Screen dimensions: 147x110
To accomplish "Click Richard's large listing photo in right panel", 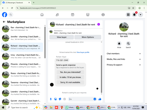I will click(x=124, y=27).
